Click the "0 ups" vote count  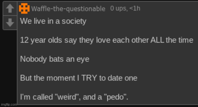click(118, 8)
